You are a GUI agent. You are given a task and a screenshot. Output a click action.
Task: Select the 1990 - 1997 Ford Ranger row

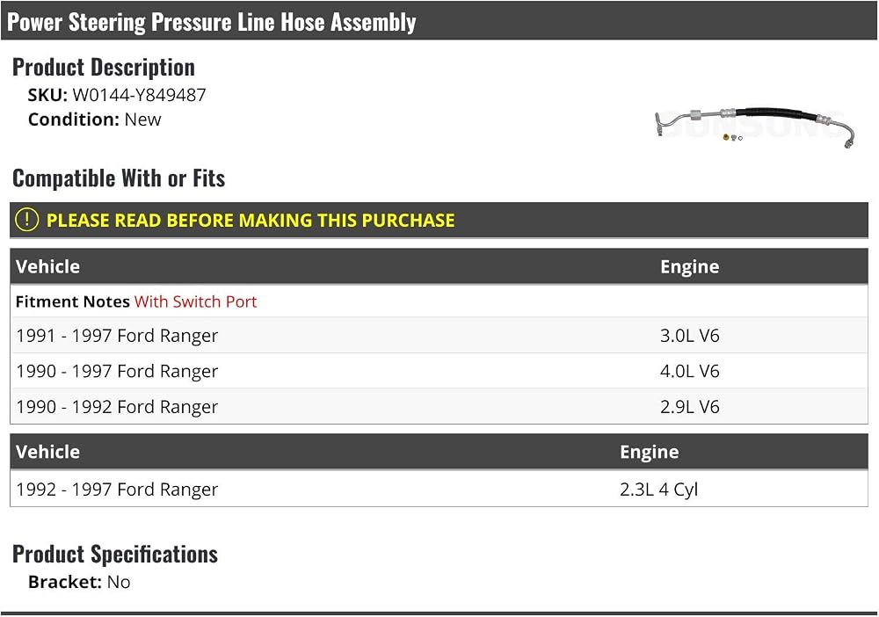[x=439, y=371]
